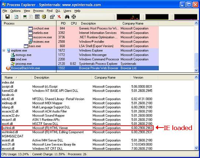Click the crosshair Find Window's Process icon
Viewport: 200px width, 158px height.
[74, 17]
